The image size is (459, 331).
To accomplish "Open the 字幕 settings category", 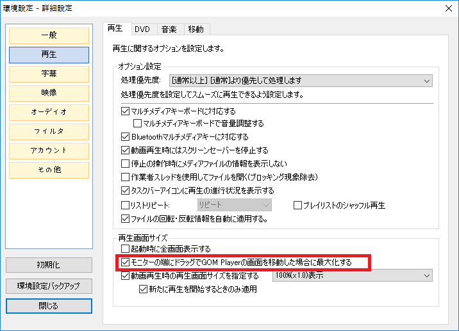I will 49,74.
